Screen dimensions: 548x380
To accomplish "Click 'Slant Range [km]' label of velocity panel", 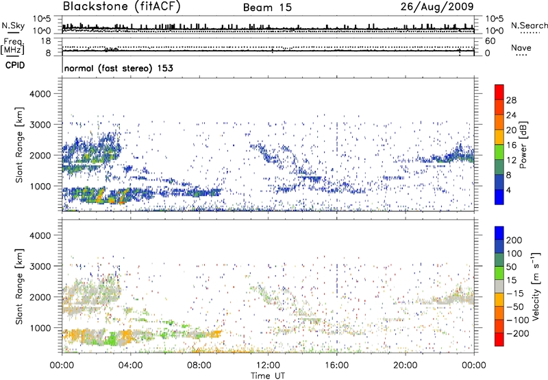I will coord(19,286).
